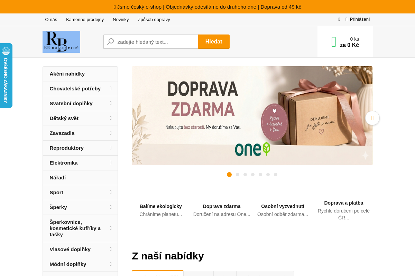Open the Svatební doplňky category link
The image size is (415, 276).
point(71,103)
